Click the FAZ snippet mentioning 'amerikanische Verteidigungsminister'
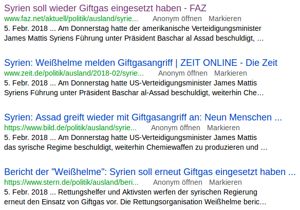Viewport: 300px width, 210px height. coord(134,33)
